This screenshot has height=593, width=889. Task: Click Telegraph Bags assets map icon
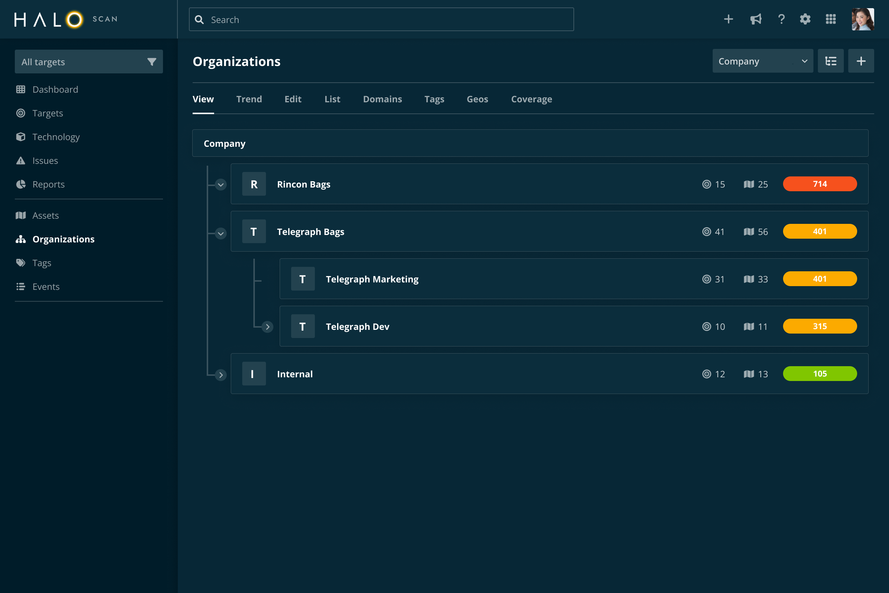(x=748, y=231)
